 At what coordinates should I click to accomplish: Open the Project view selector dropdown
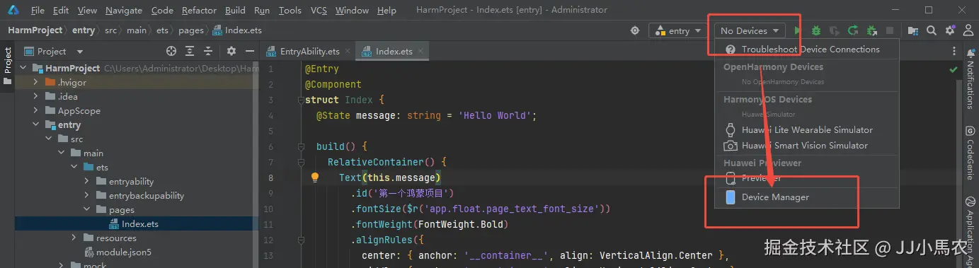point(55,51)
